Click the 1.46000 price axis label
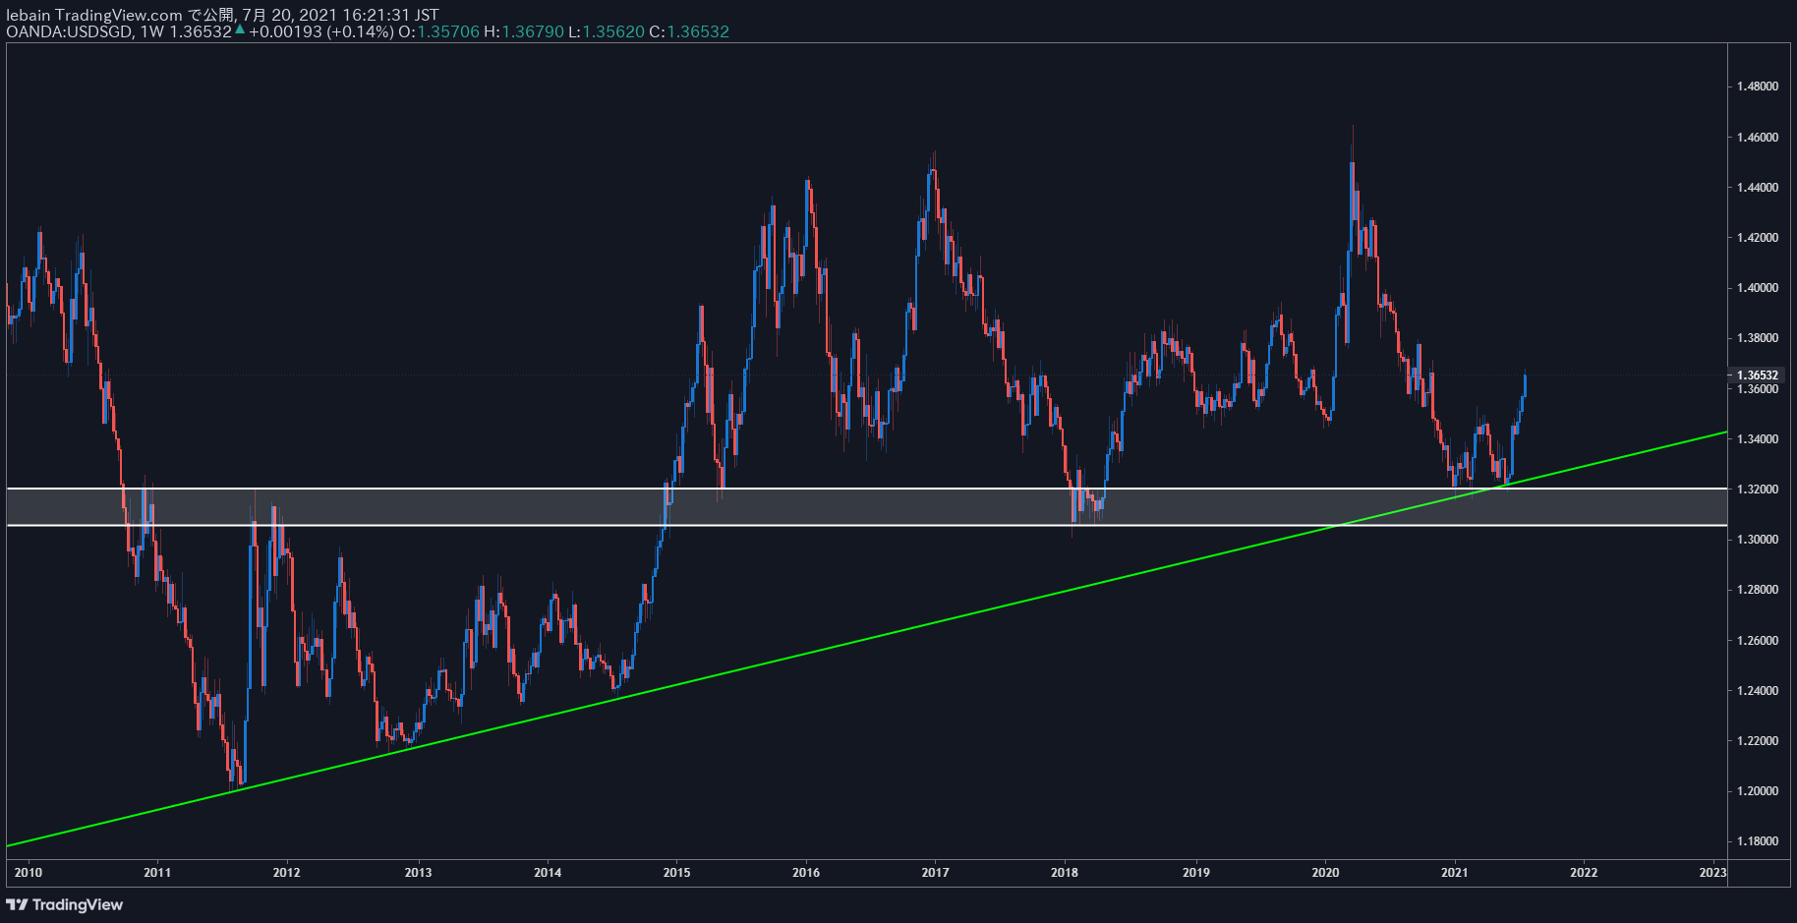The width and height of the screenshot is (1797, 923). pyautogui.click(x=1757, y=138)
